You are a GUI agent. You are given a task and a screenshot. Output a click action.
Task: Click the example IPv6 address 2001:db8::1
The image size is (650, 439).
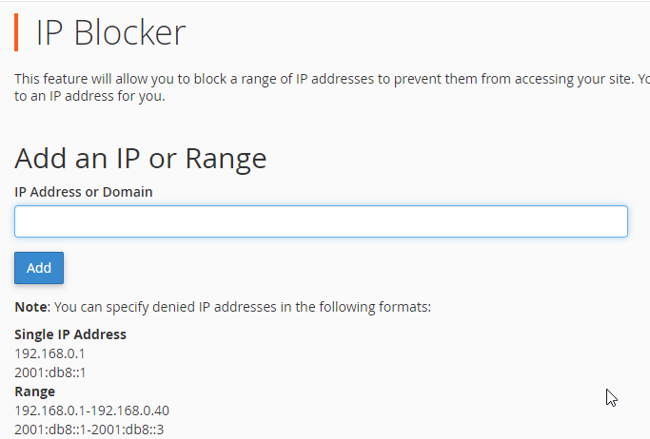point(50,372)
